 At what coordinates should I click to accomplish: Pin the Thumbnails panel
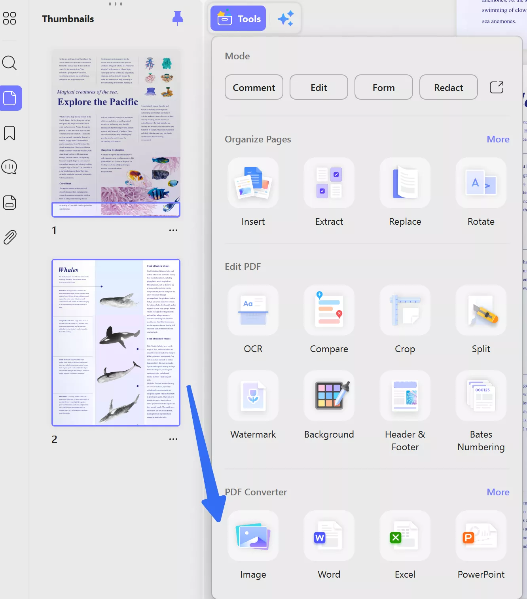(178, 18)
